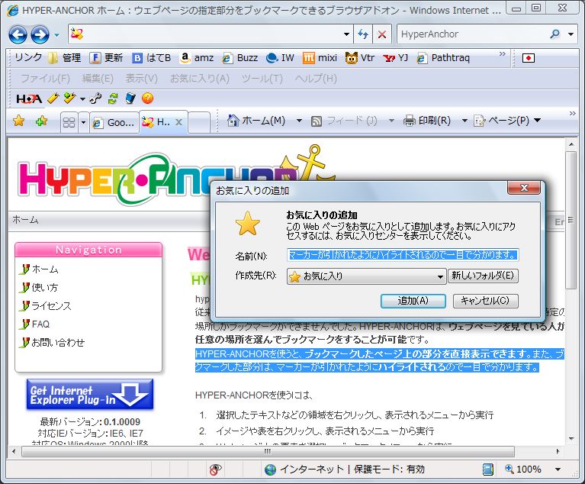Screen dimensions: 585x484
Task: Open the ヘルプ(H) menu
Action: [x=316, y=79]
